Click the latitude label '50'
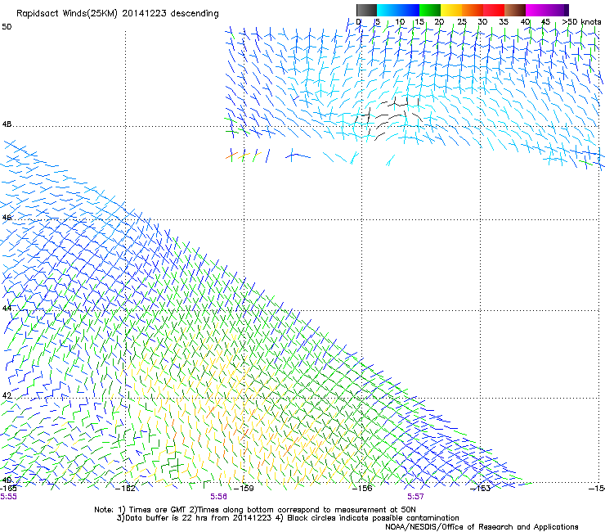 point(7,27)
